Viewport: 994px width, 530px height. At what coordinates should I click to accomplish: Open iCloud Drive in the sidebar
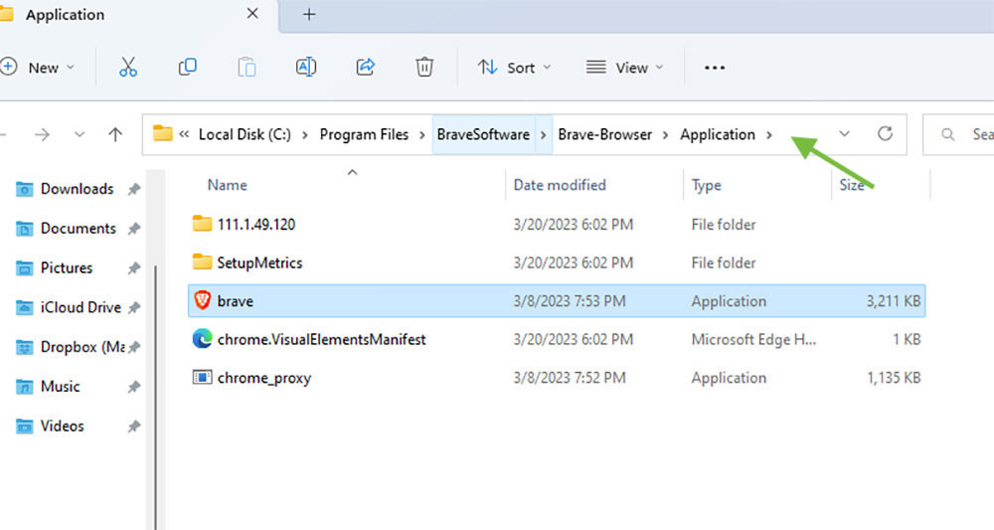[x=81, y=307]
